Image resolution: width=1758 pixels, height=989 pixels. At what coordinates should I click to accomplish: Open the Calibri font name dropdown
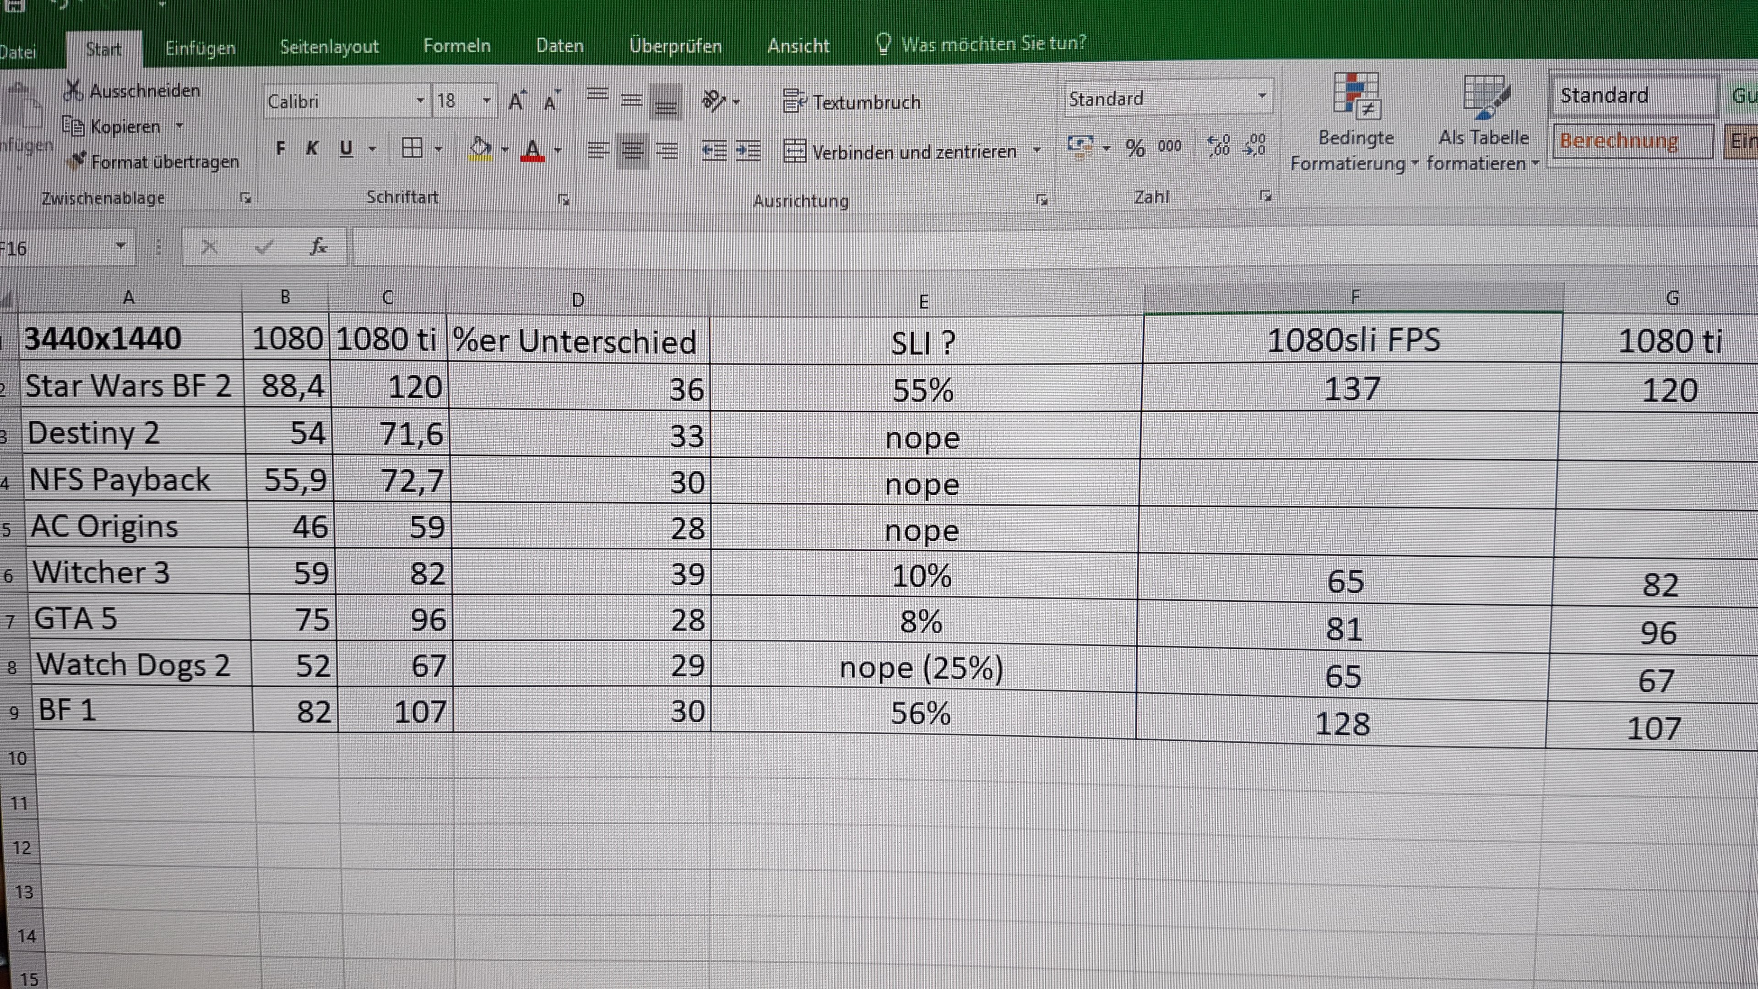click(x=420, y=101)
